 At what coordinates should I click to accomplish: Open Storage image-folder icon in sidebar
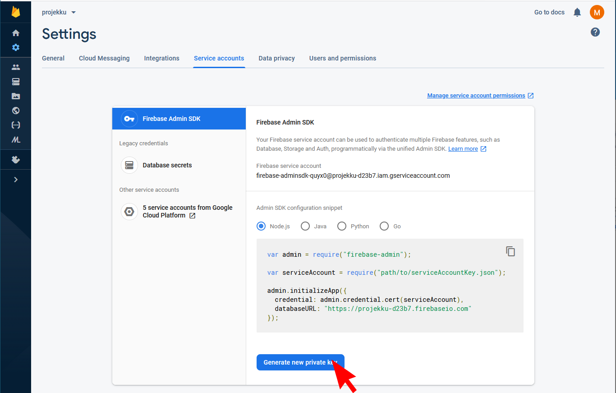(16, 96)
